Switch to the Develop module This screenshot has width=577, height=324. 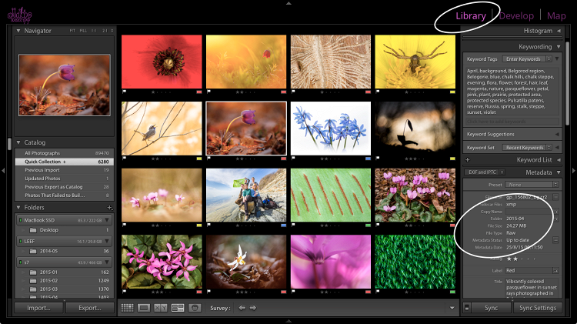coord(516,16)
